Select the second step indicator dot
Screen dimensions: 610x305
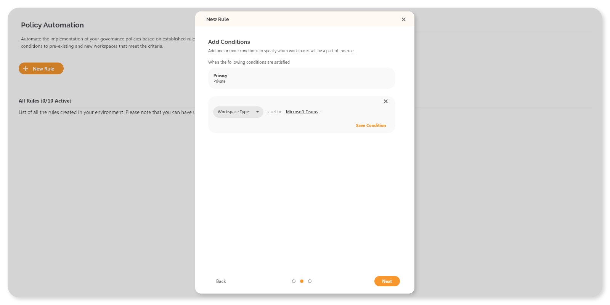pos(302,281)
